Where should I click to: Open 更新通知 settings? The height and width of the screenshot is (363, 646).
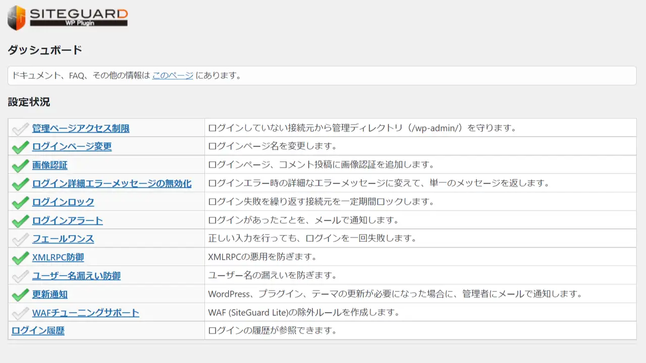pos(49,294)
